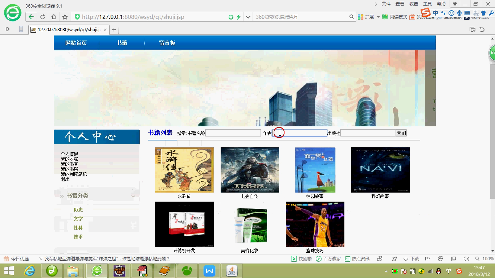
Task: Show hidden system tray icons arrow
Action: (x=386, y=271)
